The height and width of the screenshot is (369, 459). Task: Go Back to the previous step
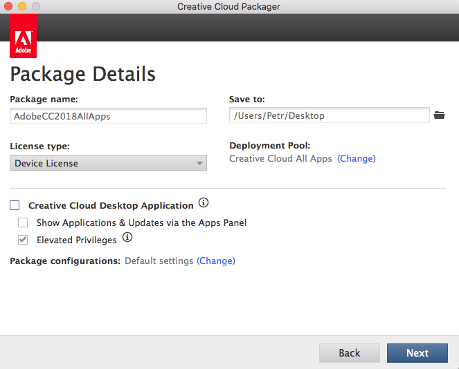(350, 353)
